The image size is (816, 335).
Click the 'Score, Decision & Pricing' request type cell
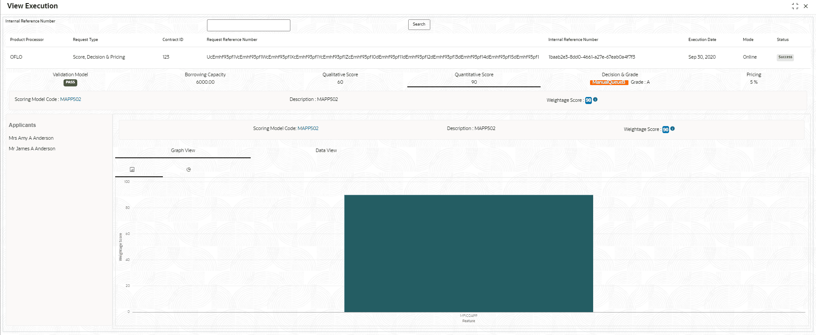pyautogui.click(x=99, y=57)
